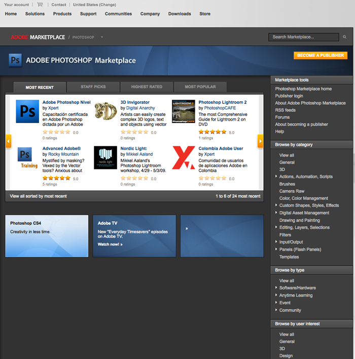
Task: Click the right carousel arrow
Action: (260, 141)
